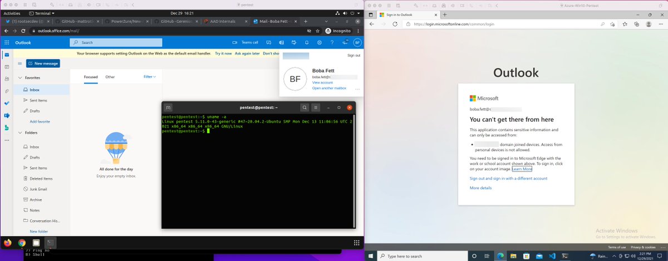The height and width of the screenshot is (261, 668).
Task: Compose a New message
Action: [x=43, y=63]
